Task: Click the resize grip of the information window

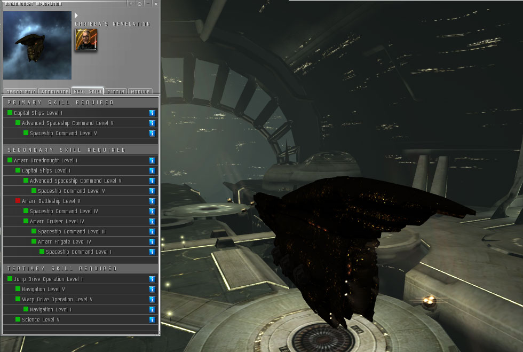Action: tap(159, 333)
